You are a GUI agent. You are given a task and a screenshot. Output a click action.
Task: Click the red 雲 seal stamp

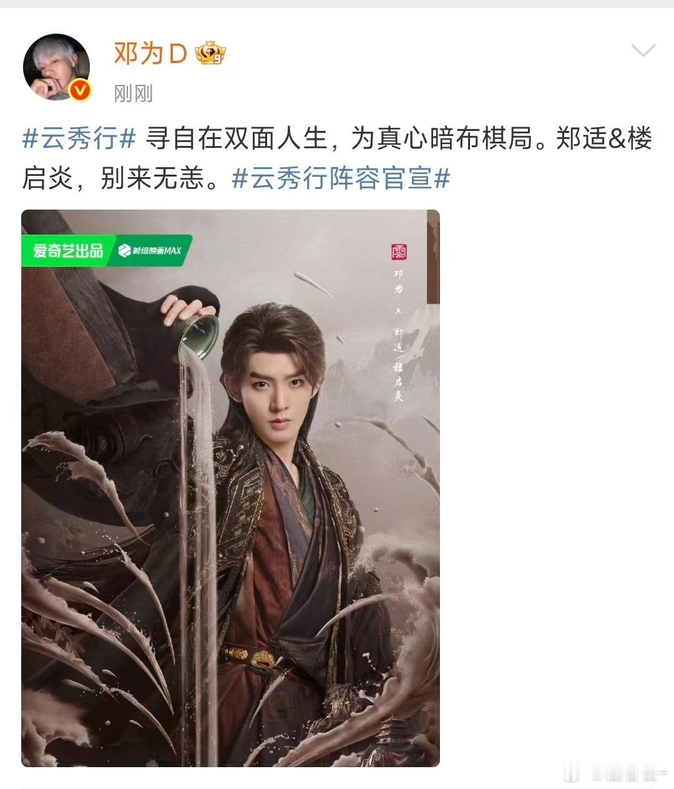pos(398,251)
